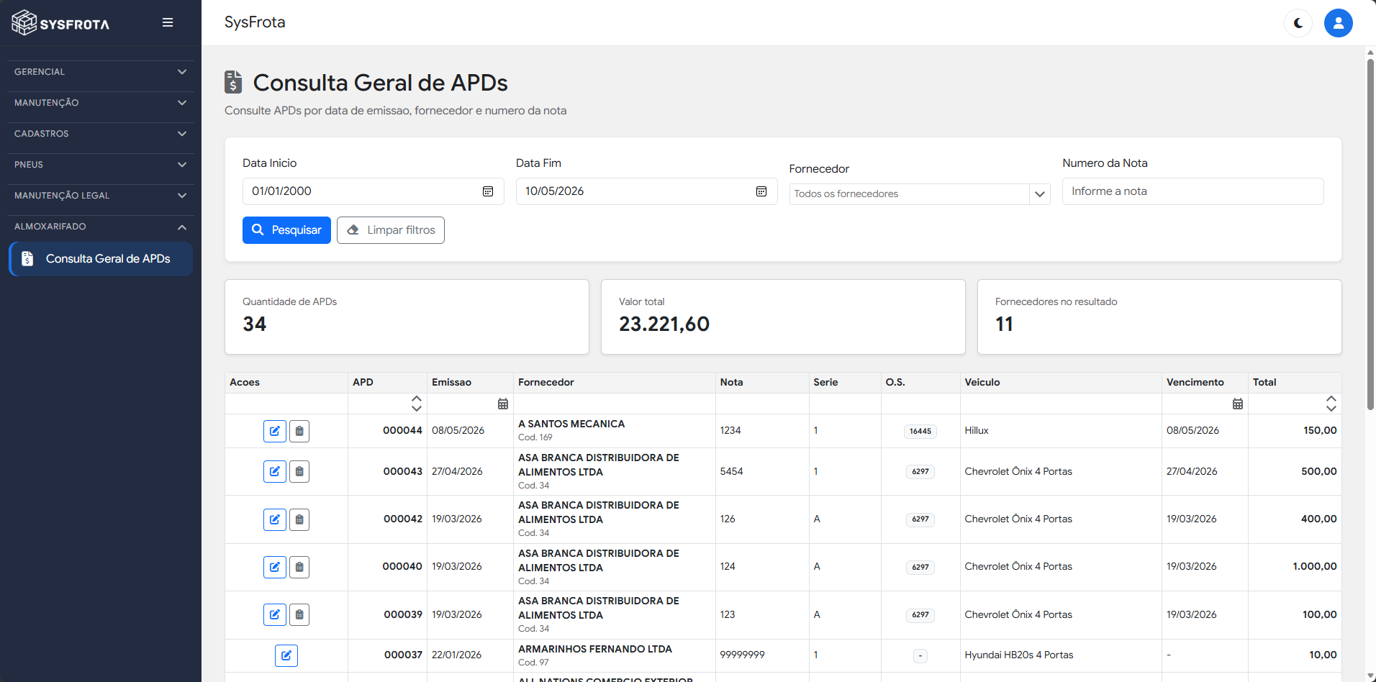Click the APD document icon beside page title

click(x=233, y=82)
